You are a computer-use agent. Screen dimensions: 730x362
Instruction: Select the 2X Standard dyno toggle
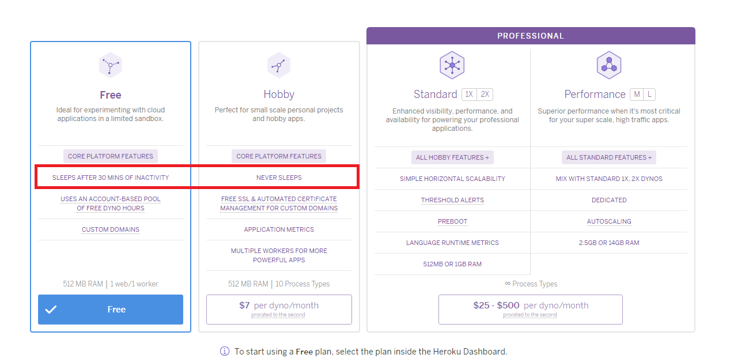[x=485, y=95]
